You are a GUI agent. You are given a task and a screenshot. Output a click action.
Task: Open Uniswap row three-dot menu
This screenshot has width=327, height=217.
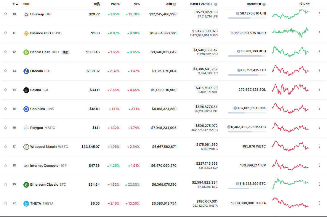coord(319,14)
